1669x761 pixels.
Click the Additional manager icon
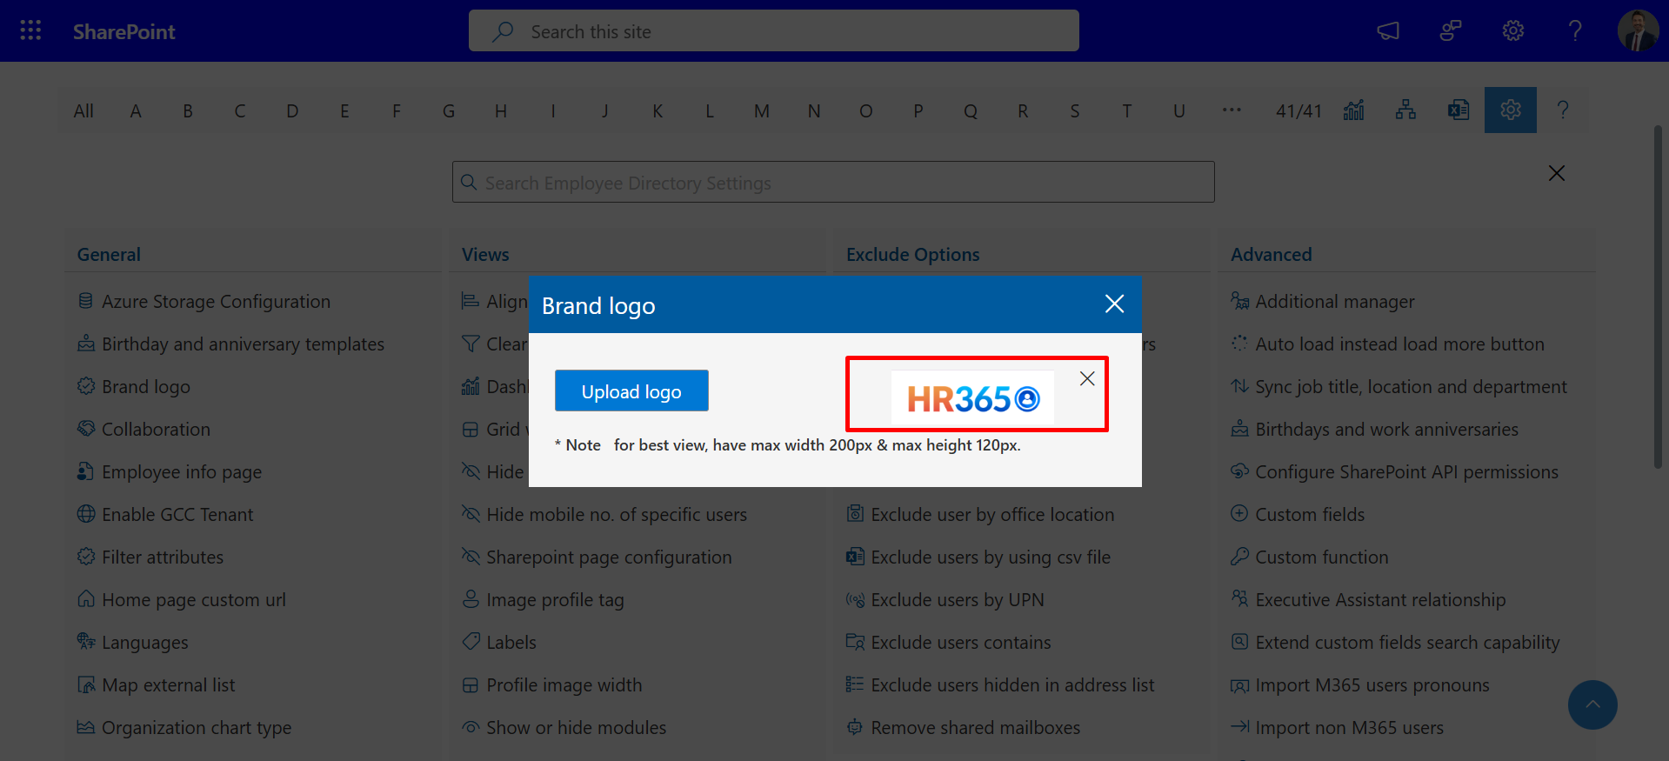[x=1239, y=301]
